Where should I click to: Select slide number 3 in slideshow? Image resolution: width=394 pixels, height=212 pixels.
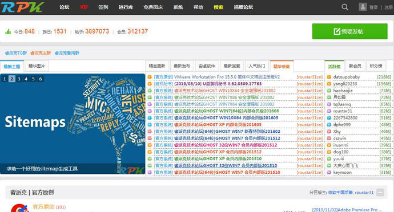pos(19,79)
